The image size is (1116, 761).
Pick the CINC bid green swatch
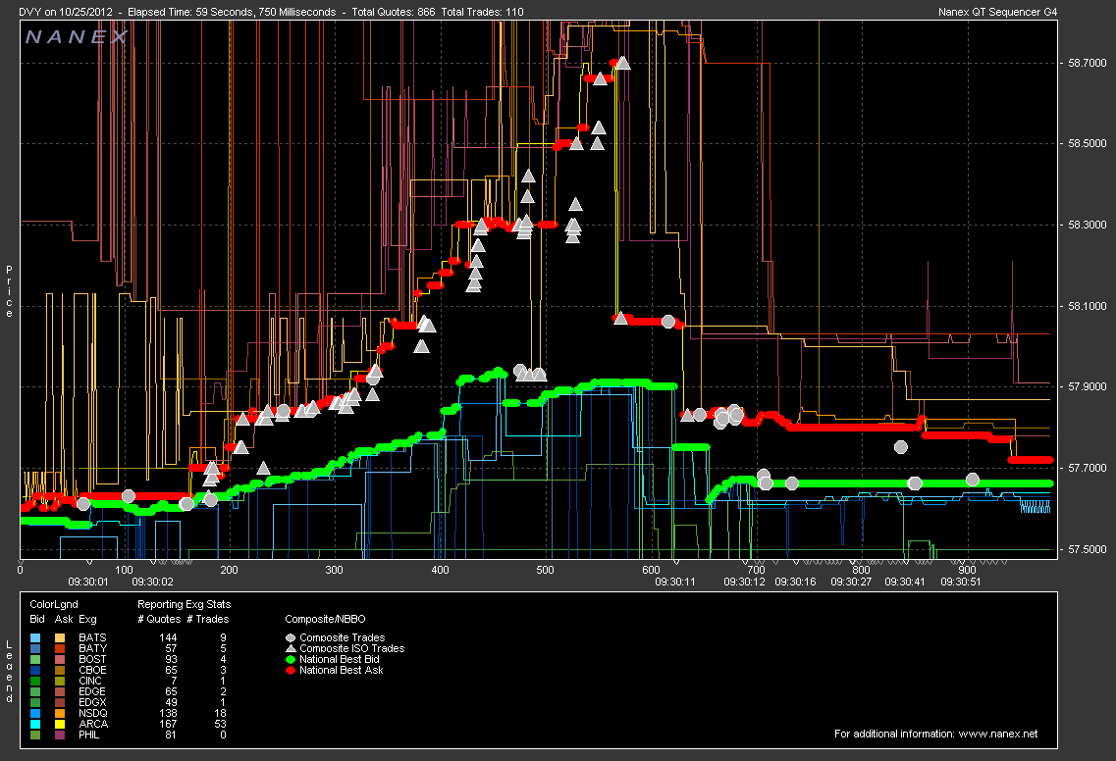pos(36,681)
